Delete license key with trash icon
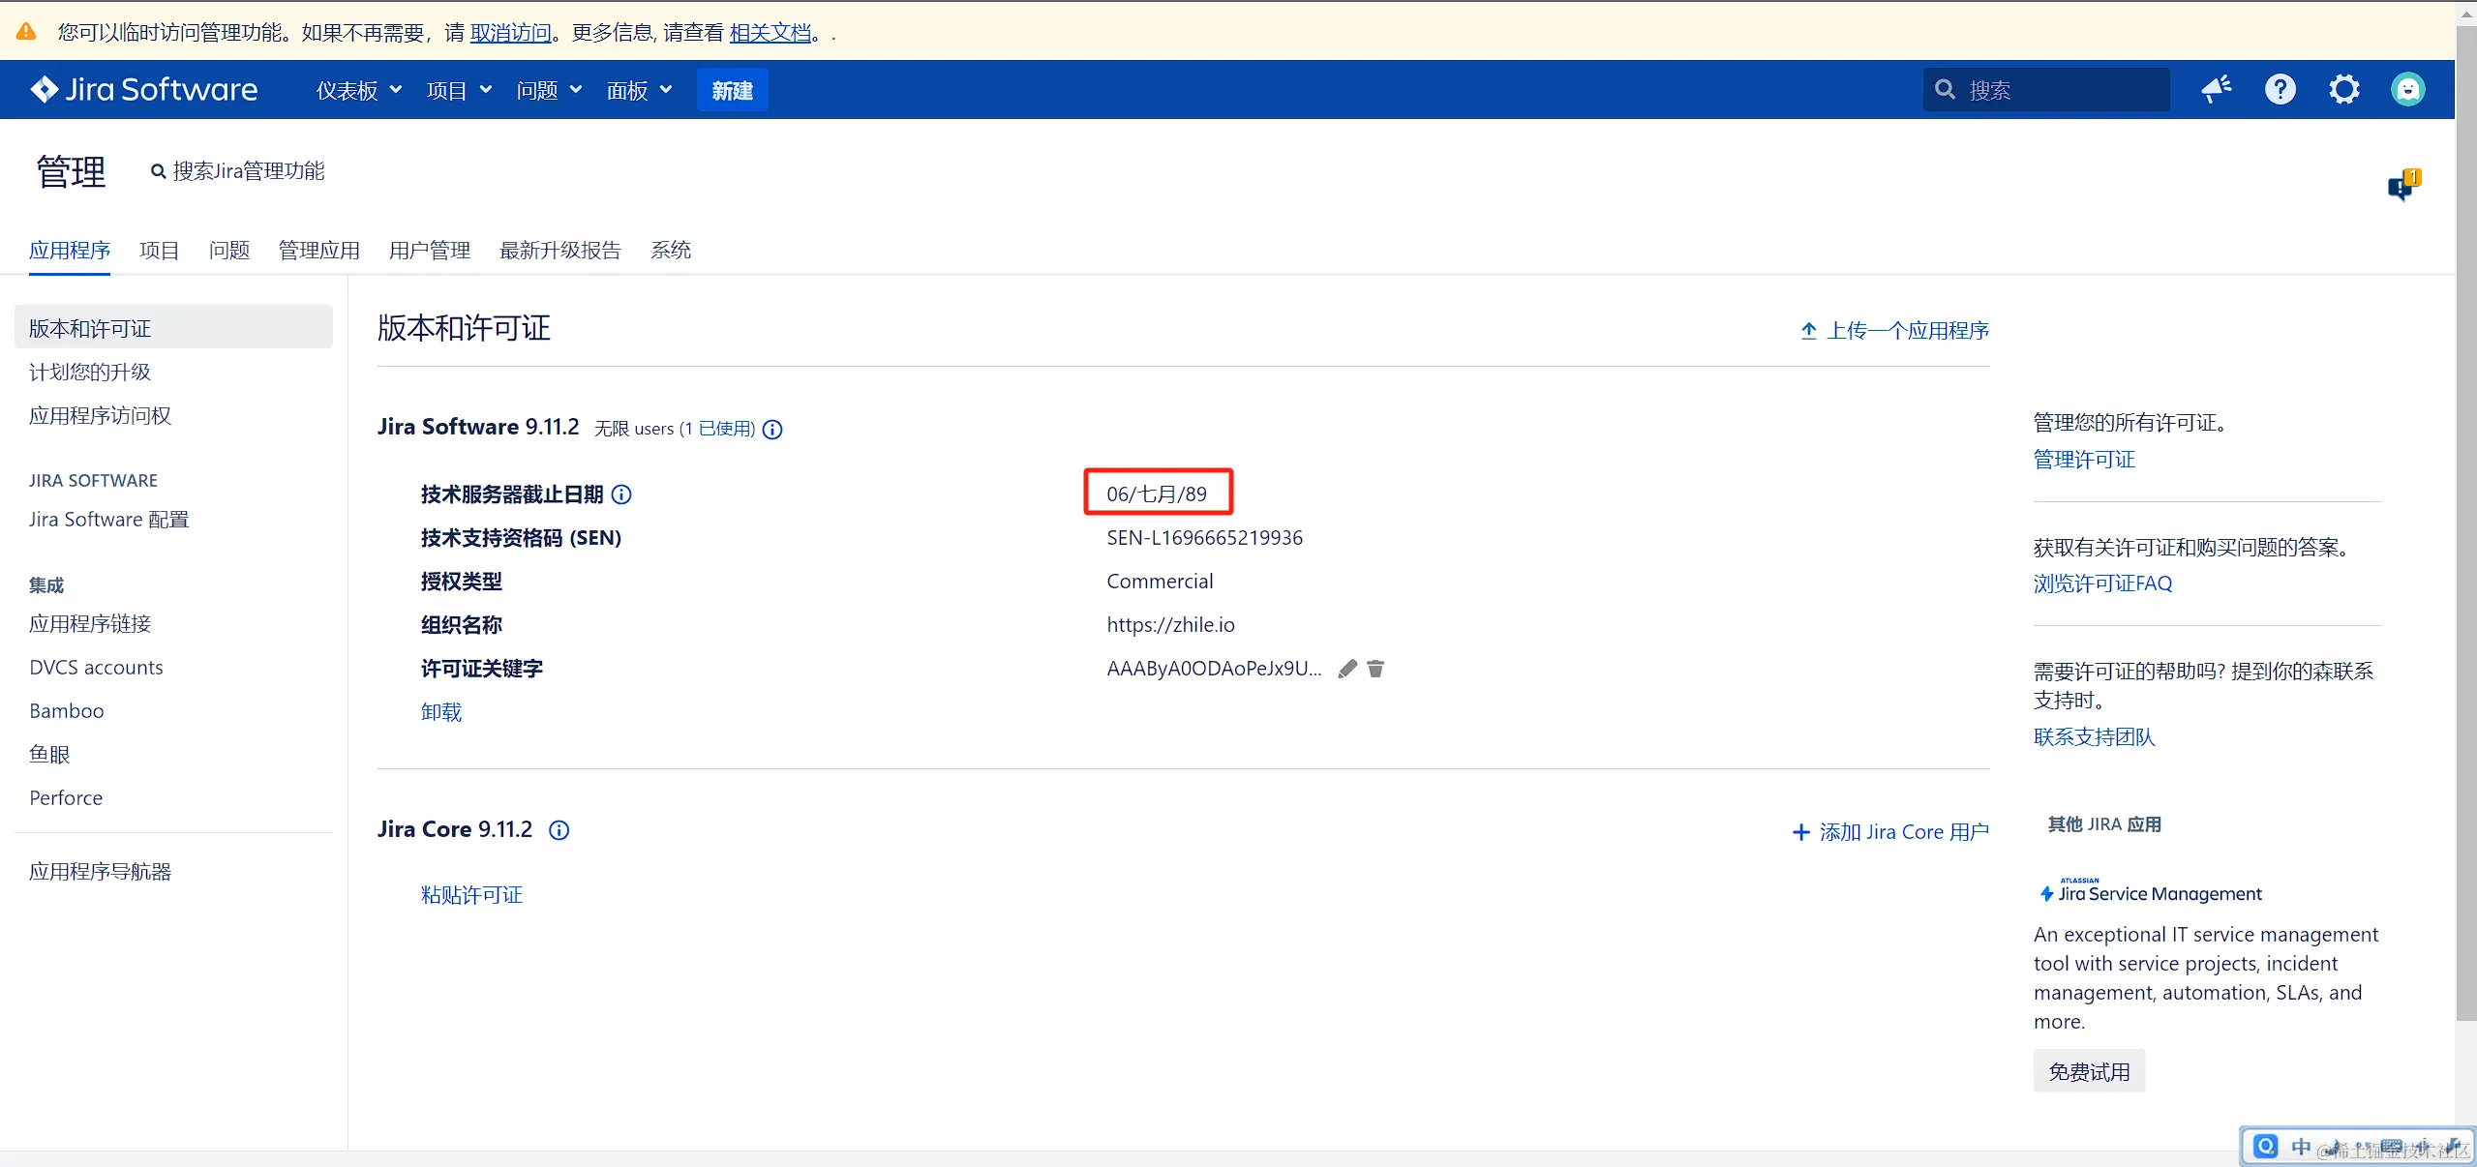Viewport: 2477px width, 1167px height. point(1375,669)
